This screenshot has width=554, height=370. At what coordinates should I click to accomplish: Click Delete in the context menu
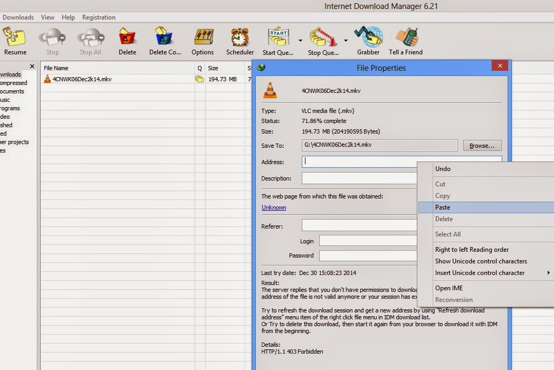coord(486,219)
